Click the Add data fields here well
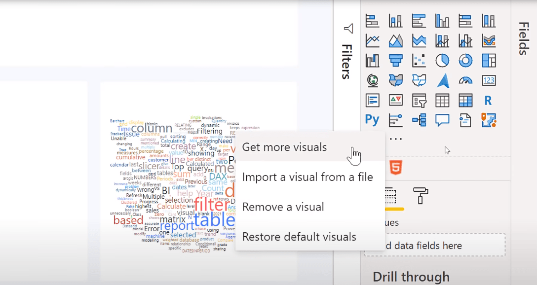This screenshot has height=285, width=537. pos(435,246)
